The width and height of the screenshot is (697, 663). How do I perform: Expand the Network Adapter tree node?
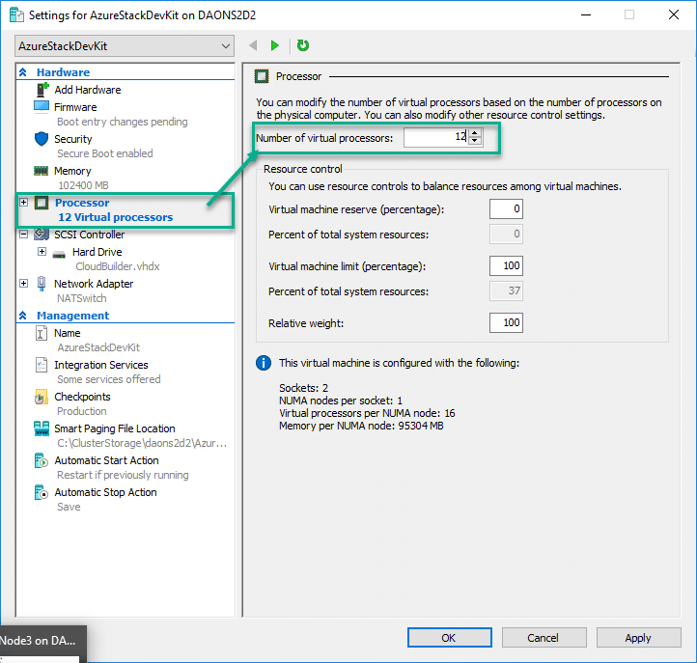click(x=23, y=284)
